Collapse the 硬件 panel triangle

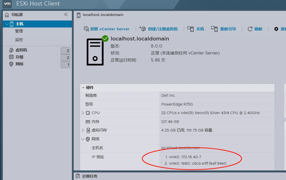click(x=83, y=88)
